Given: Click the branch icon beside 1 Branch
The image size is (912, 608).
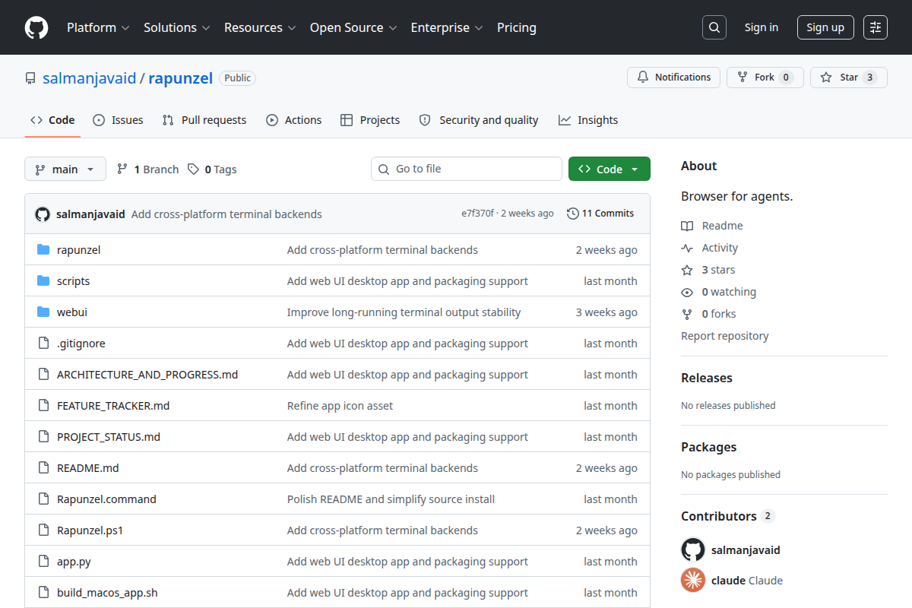Looking at the screenshot, I should [x=122, y=169].
